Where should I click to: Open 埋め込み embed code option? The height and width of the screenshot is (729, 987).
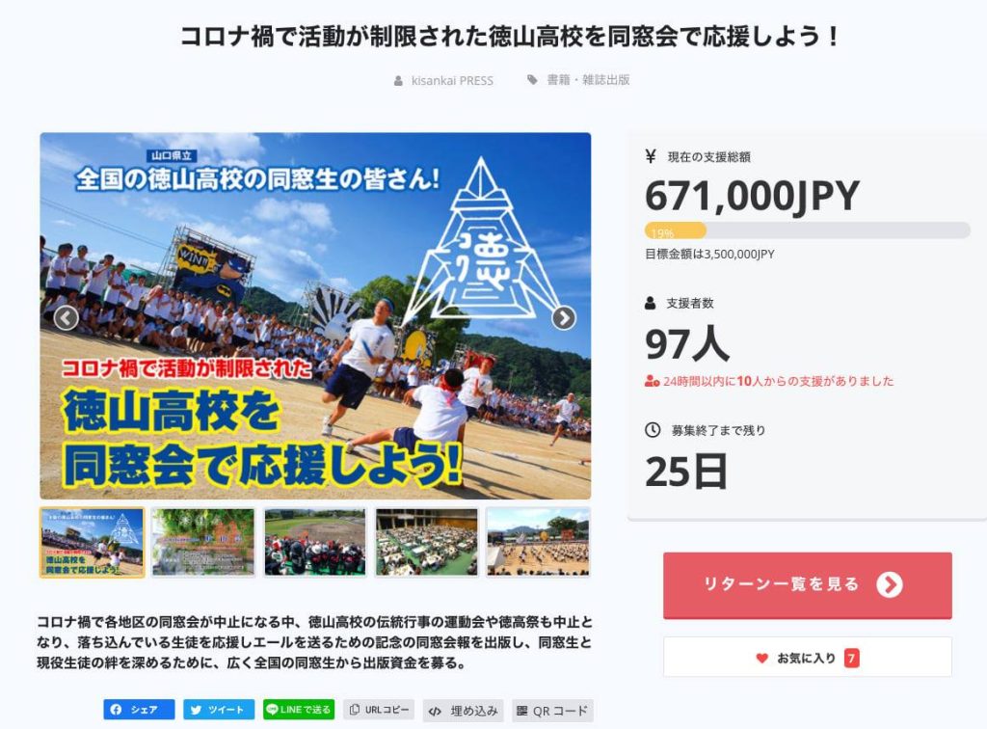463,711
